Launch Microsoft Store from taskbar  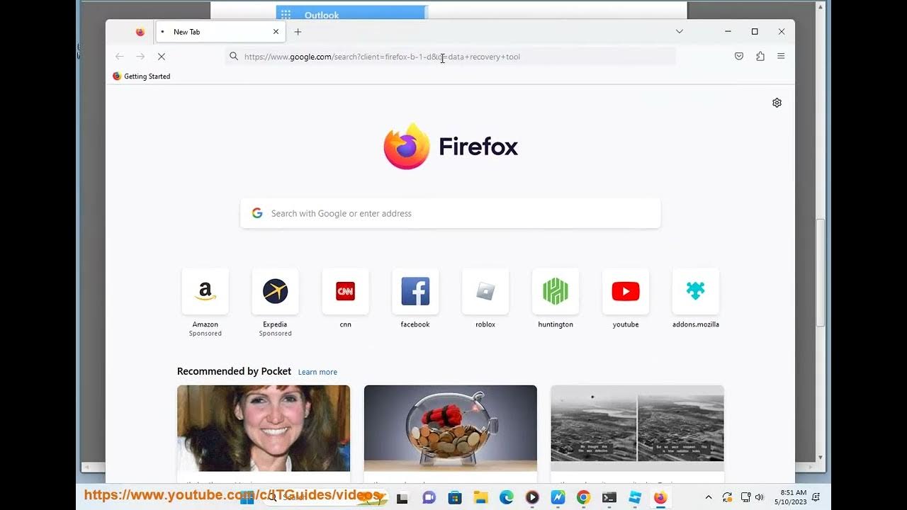tap(455, 498)
